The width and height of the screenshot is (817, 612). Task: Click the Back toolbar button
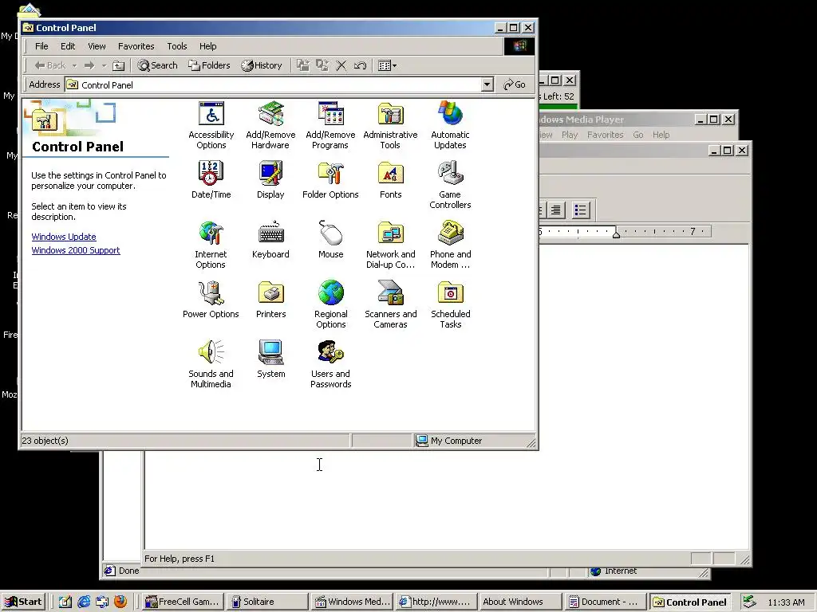pos(50,65)
